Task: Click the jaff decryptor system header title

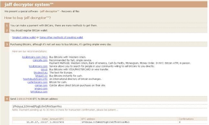Action: click(29, 5)
